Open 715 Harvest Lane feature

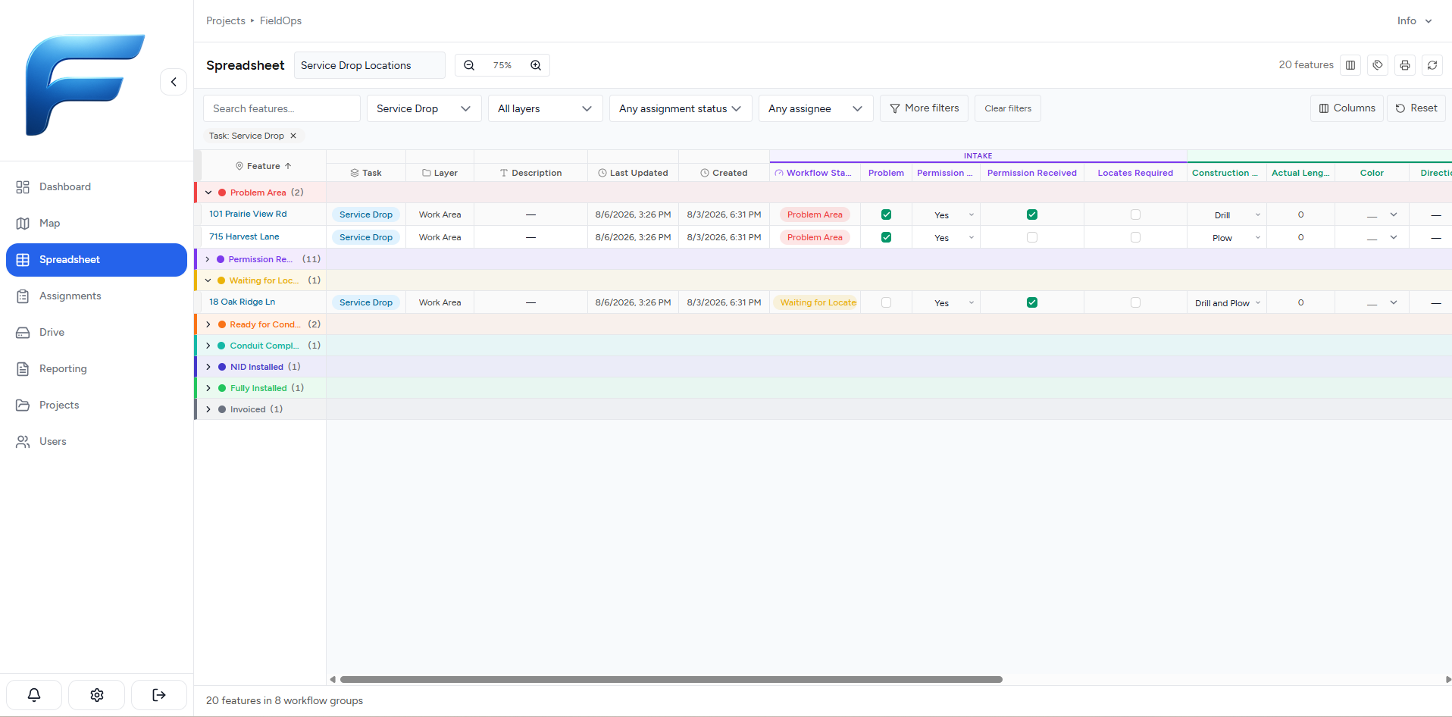tap(244, 236)
